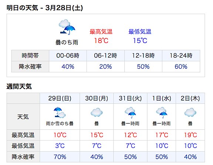Click the cloud icon for 30日(月)
Viewport: 213px width, 165px height.
click(97, 112)
